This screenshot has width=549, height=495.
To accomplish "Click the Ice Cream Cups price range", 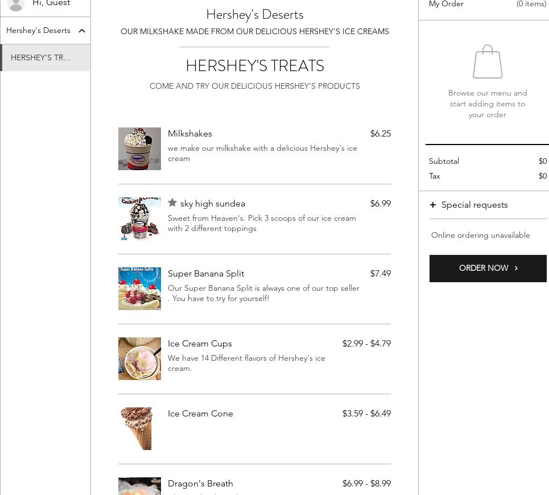I will click(366, 344).
